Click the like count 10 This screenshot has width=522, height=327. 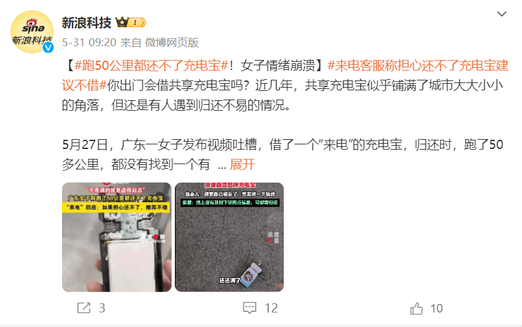click(436, 309)
